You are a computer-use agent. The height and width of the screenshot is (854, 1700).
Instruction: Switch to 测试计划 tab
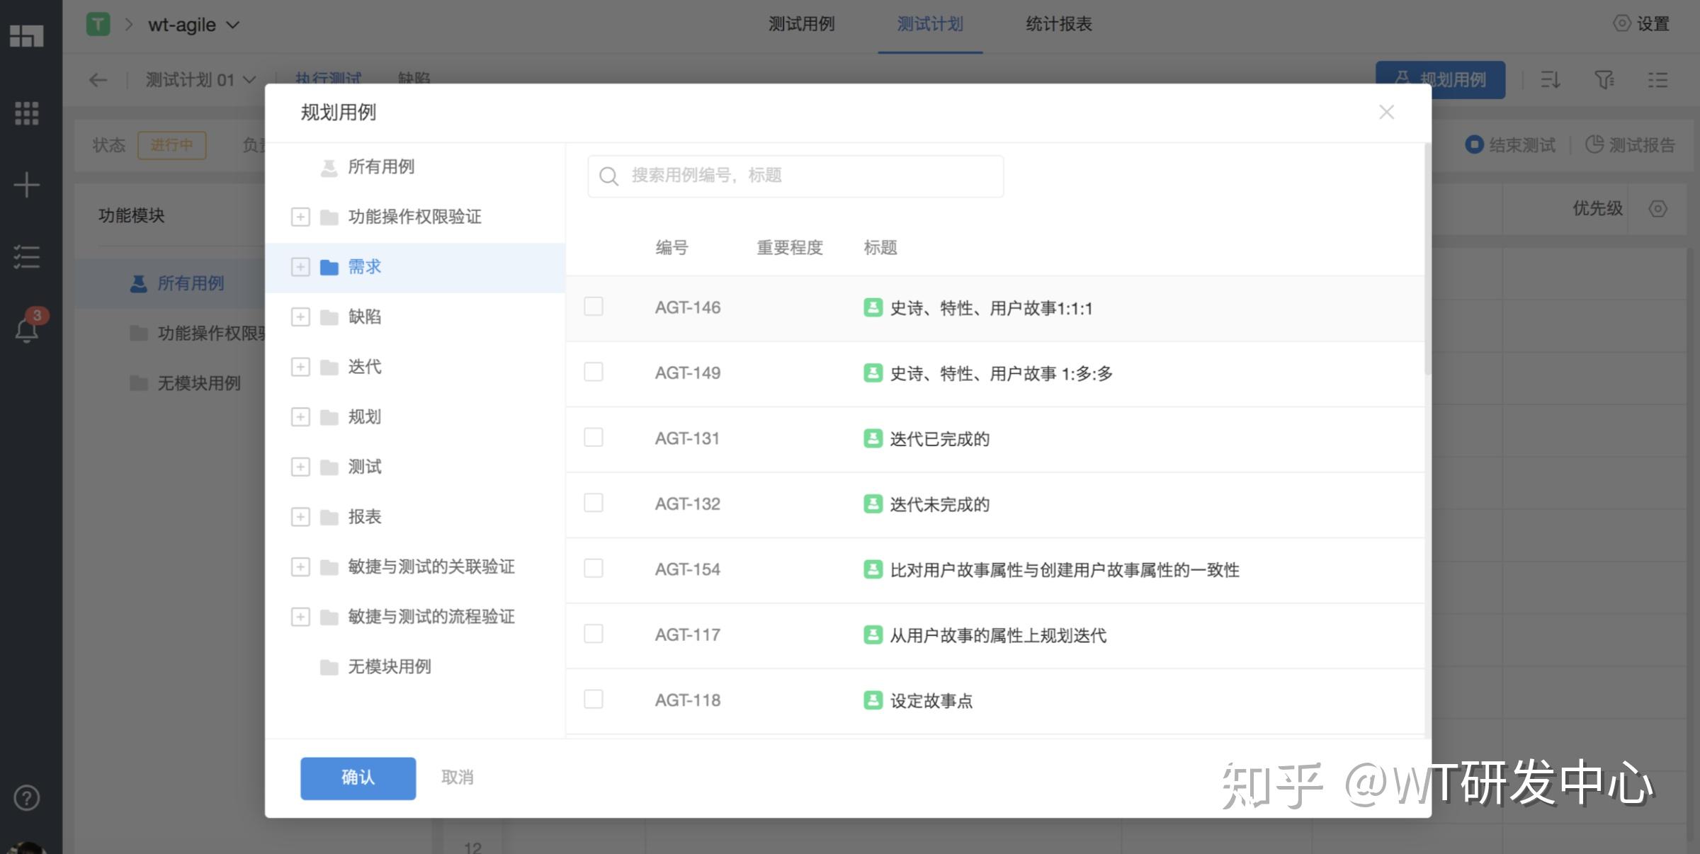tap(930, 24)
